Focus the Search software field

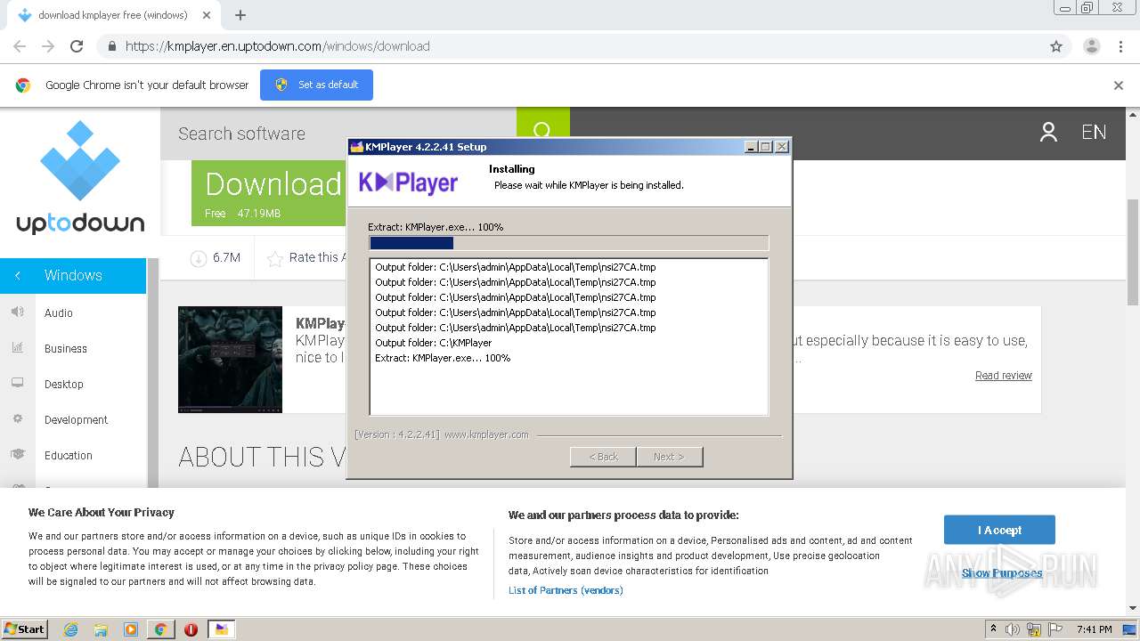338,134
